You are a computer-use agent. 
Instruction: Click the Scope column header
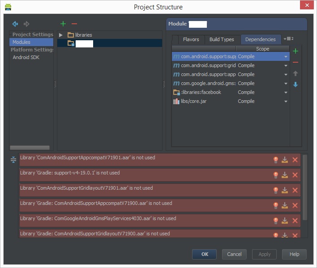[x=262, y=49]
